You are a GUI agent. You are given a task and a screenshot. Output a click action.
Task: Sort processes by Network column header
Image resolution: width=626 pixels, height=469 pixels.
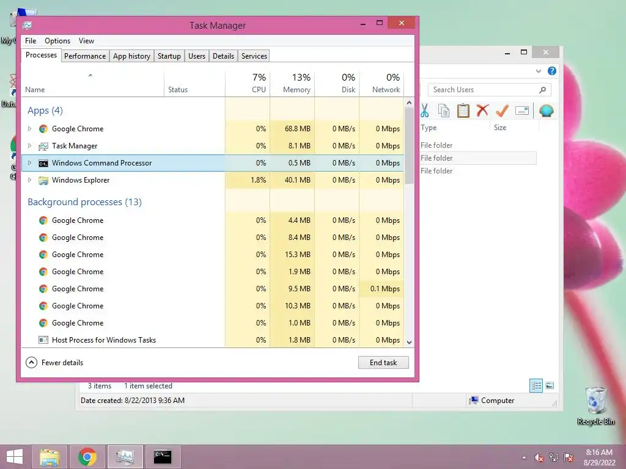381,84
